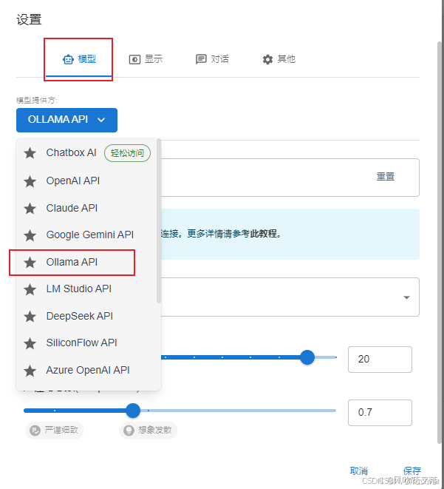The image size is (444, 489).
Task: Click the gear icon on 其他 tab
Action: point(267,59)
